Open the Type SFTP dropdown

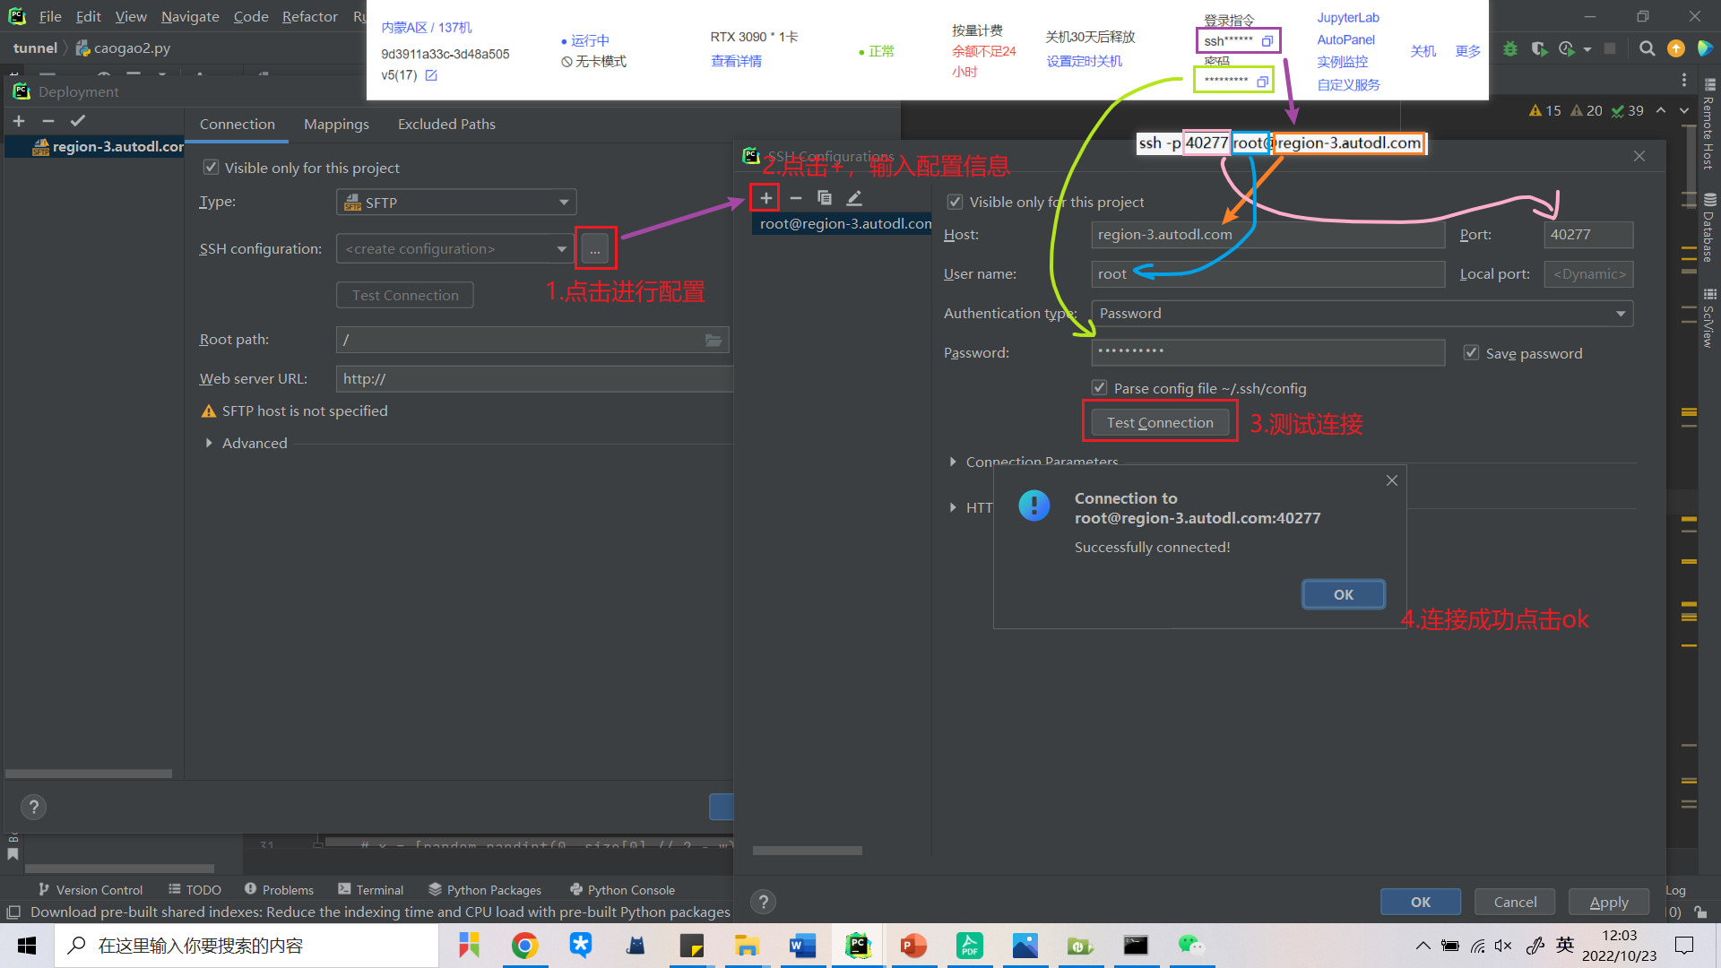(455, 203)
